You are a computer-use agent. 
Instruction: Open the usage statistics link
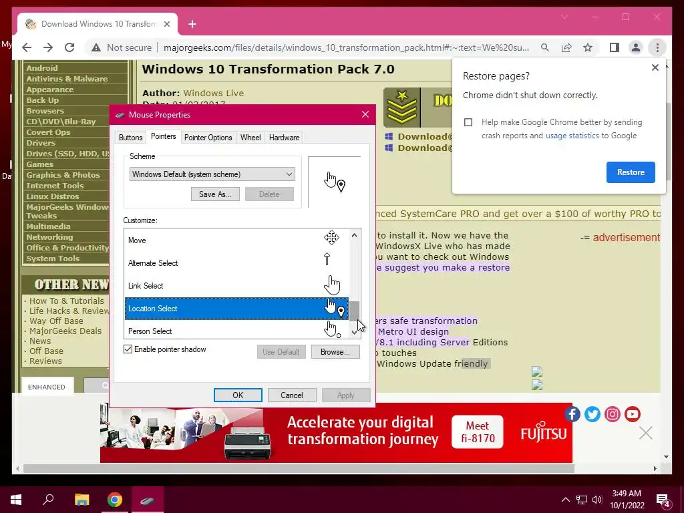pos(572,136)
